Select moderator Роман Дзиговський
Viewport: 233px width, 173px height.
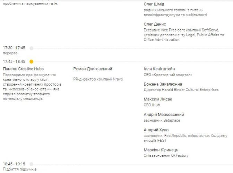tap(93, 69)
